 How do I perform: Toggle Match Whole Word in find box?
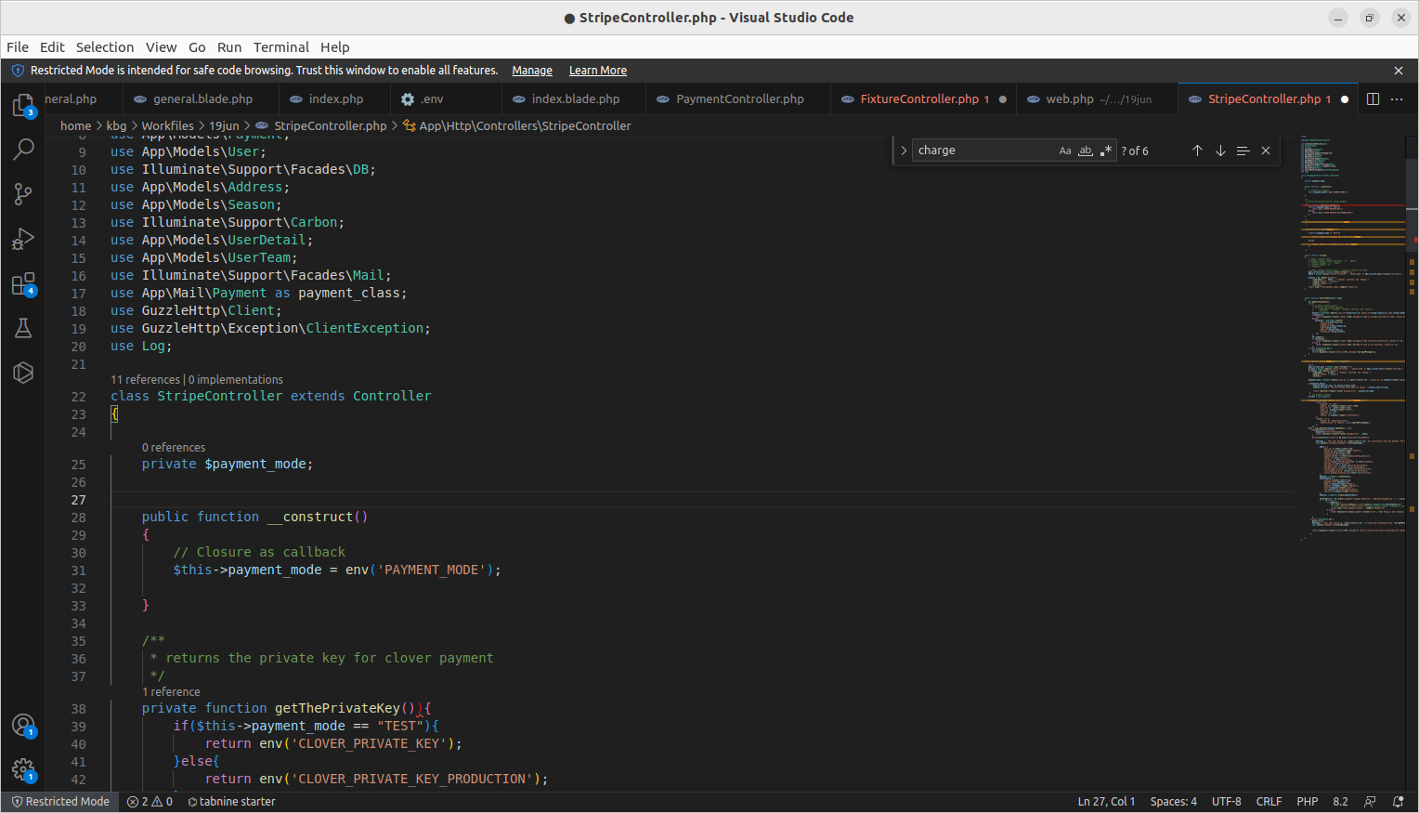[1086, 151]
